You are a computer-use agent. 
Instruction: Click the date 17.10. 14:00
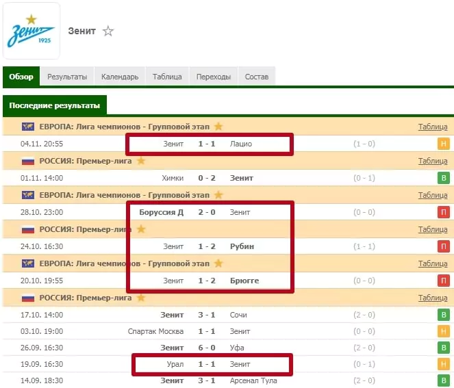pyautogui.click(x=42, y=315)
